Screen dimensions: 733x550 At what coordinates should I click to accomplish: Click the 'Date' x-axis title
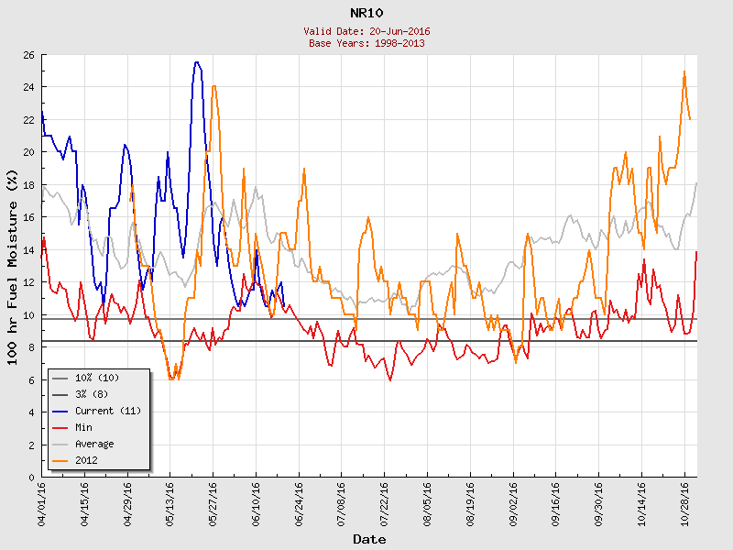pos(369,539)
